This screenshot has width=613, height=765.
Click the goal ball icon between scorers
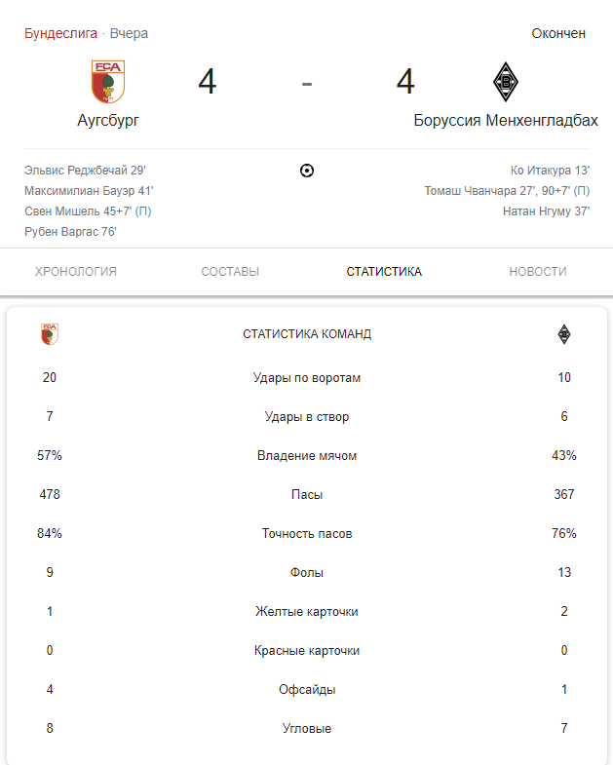(x=307, y=171)
